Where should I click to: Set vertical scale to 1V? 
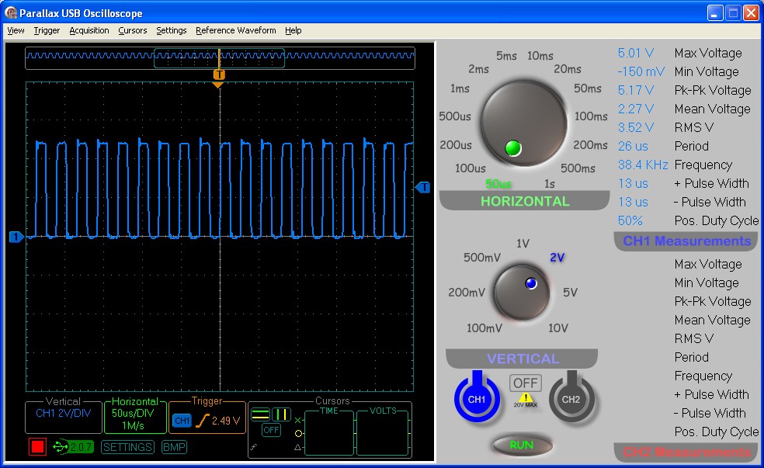pos(523,244)
